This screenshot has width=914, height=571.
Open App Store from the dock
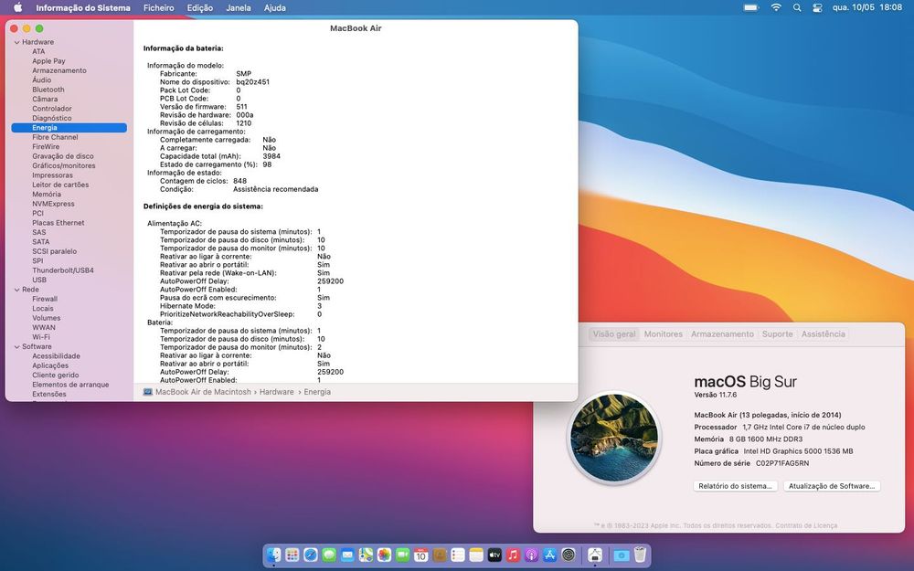(x=549, y=555)
